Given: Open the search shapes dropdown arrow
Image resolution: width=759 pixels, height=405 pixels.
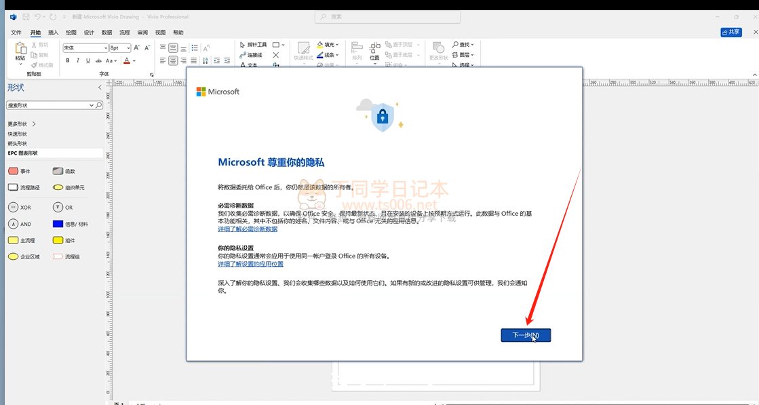Looking at the screenshot, I should [x=92, y=105].
